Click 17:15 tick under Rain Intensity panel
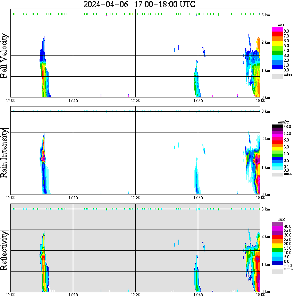 73,198
